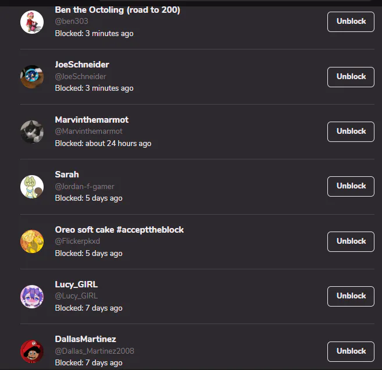
Task: Open the JoeSchneider display name link
Action: [82, 65]
